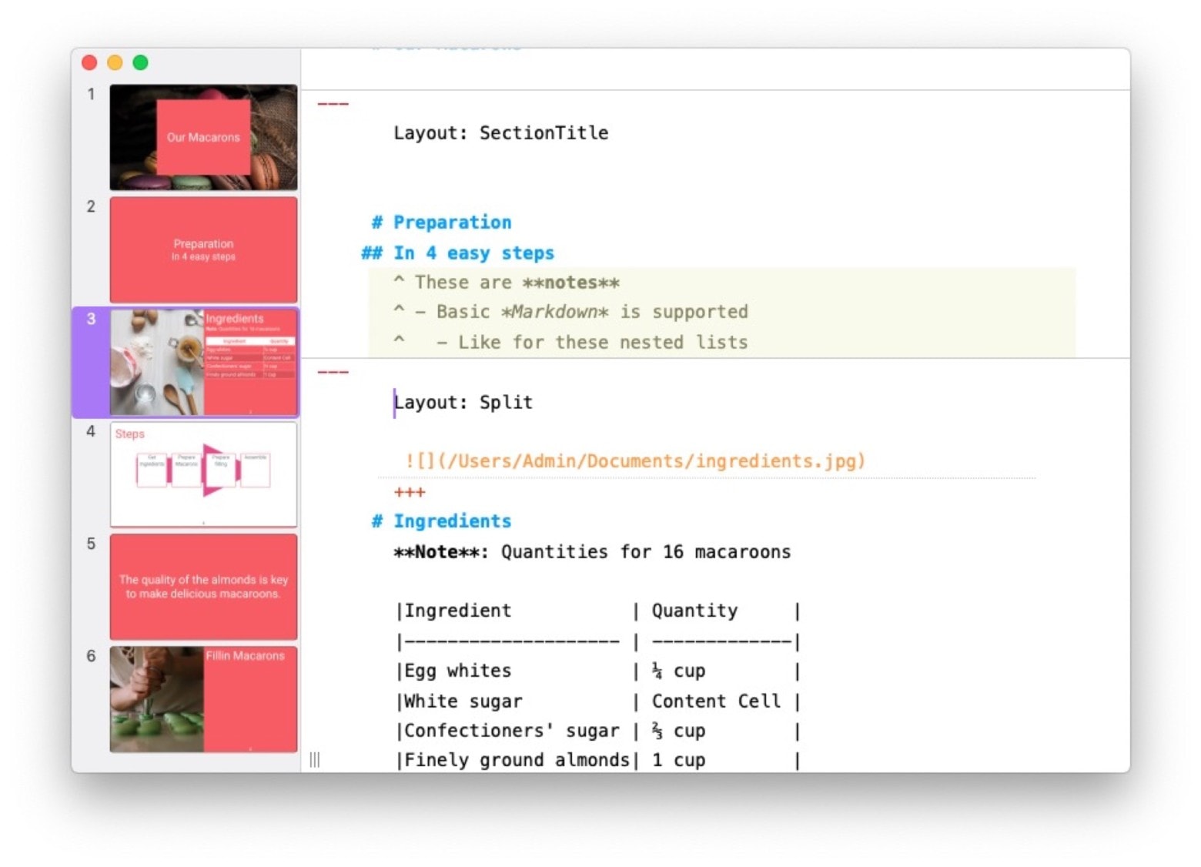This screenshot has height=867, width=1201.
Task: Click the '+++' slide split marker
Action: (x=409, y=492)
